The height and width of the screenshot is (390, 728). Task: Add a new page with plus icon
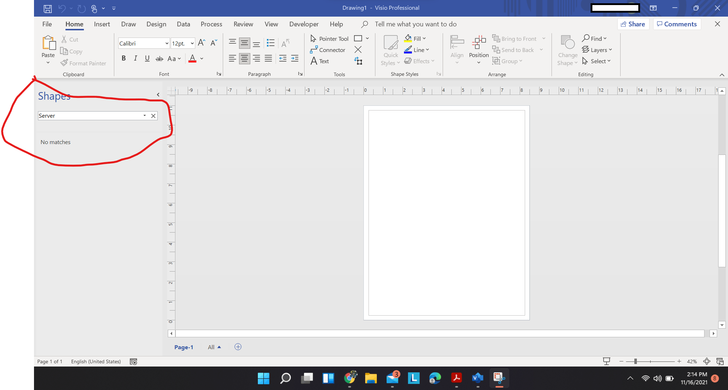click(238, 347)
